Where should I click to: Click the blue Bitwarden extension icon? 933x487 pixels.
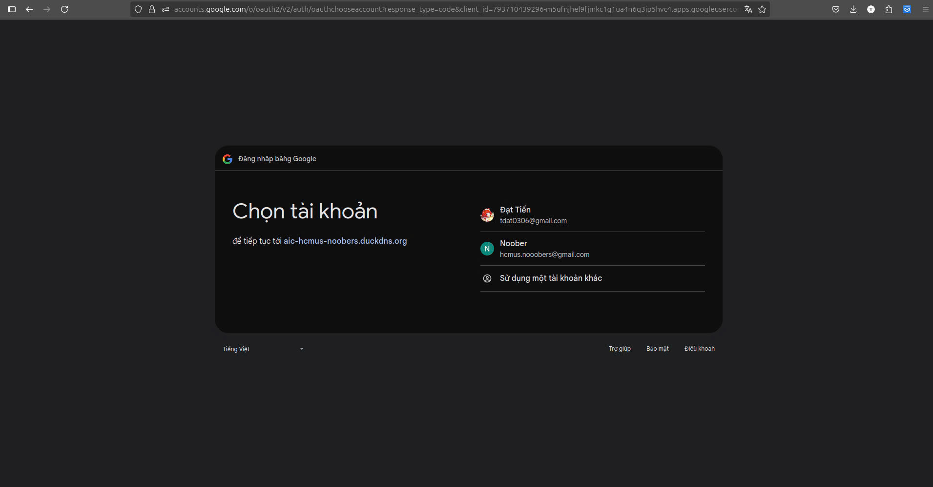(x=907, y=9)
